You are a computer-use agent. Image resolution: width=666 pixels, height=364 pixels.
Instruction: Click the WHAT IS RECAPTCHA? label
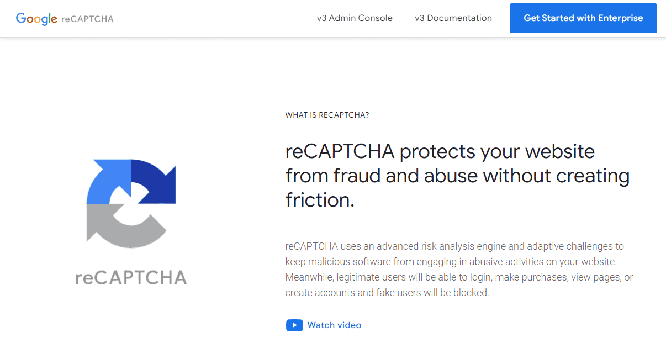pyautogui.click(x=327, y=115)
